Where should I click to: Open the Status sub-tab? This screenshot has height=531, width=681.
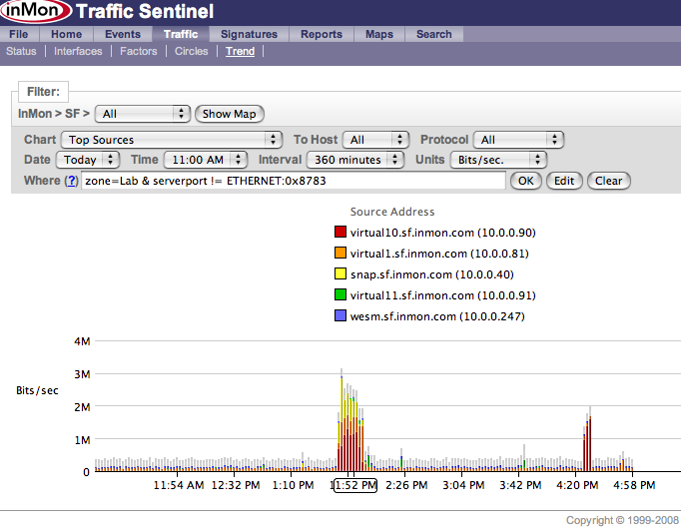click(x=21, y=51)
